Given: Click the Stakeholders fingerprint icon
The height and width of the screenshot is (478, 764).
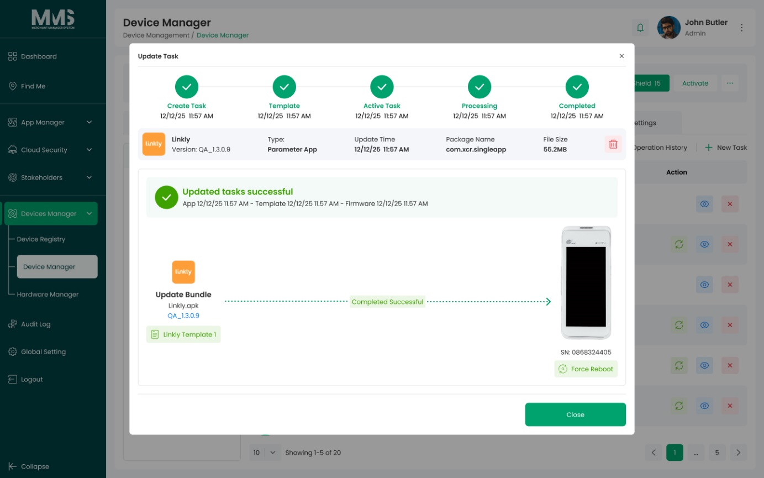Looking at the screenshot, I should tap(13, 177).
